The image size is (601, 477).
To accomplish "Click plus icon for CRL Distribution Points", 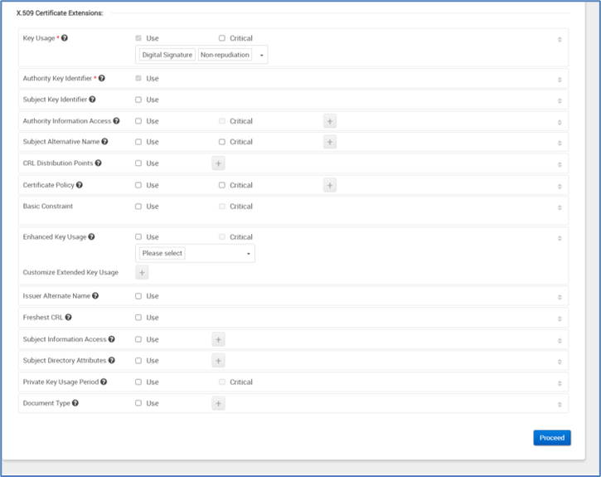I will click(218, 163).
